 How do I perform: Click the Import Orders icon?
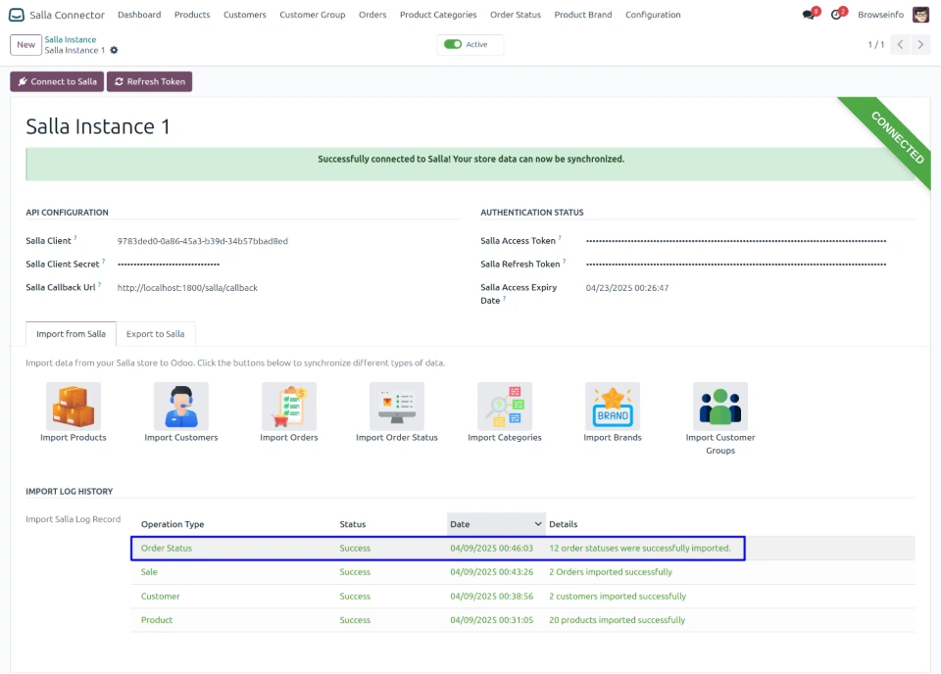pyautogui.click(x=289, y=407)
